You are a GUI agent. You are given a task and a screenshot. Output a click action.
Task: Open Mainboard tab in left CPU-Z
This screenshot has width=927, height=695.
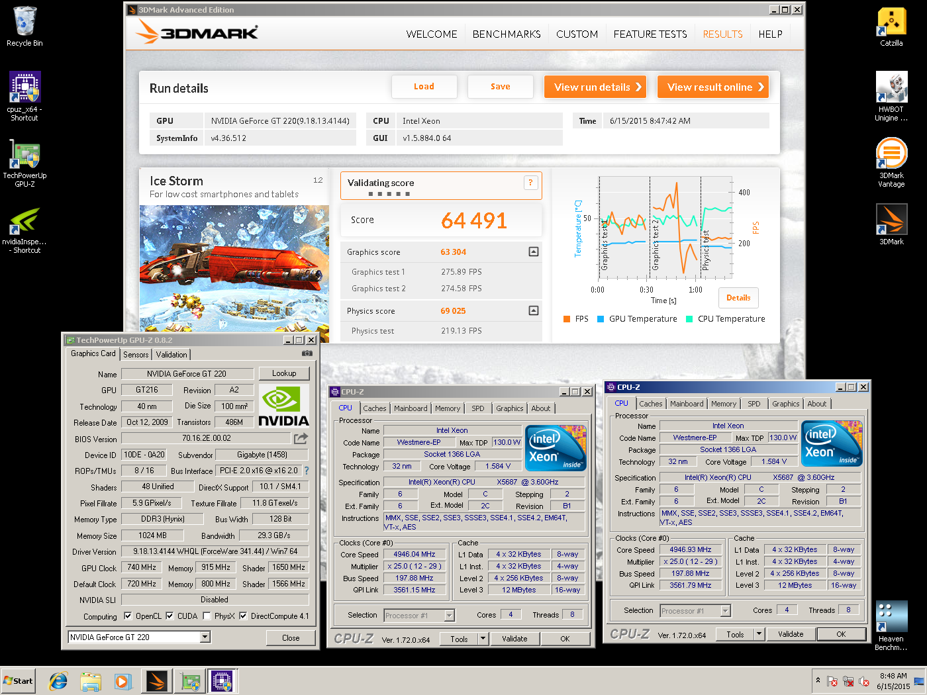[411, 408]
